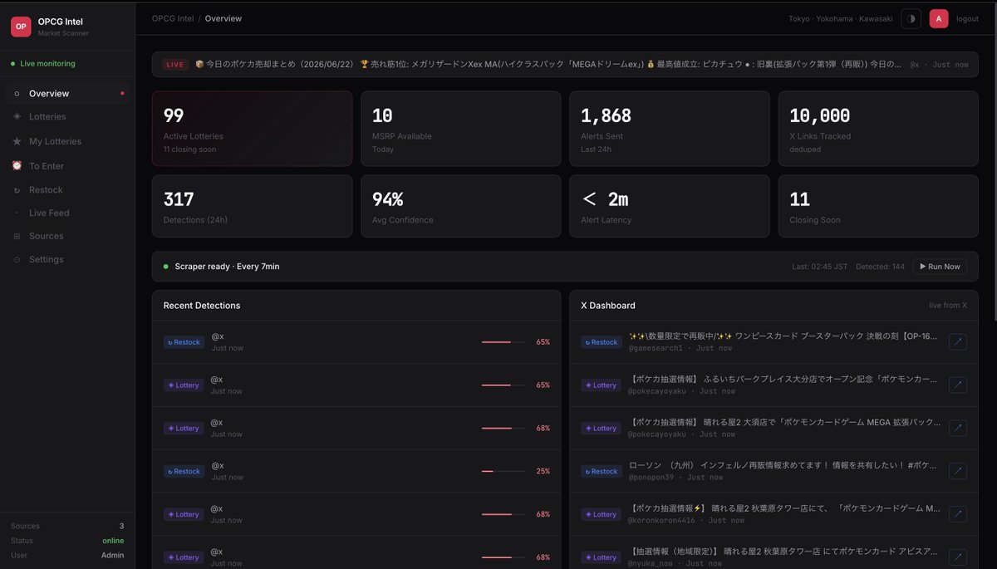
Task: Open the Overview sidebar item
Action: pyautogui.click(x=67, y=93)
